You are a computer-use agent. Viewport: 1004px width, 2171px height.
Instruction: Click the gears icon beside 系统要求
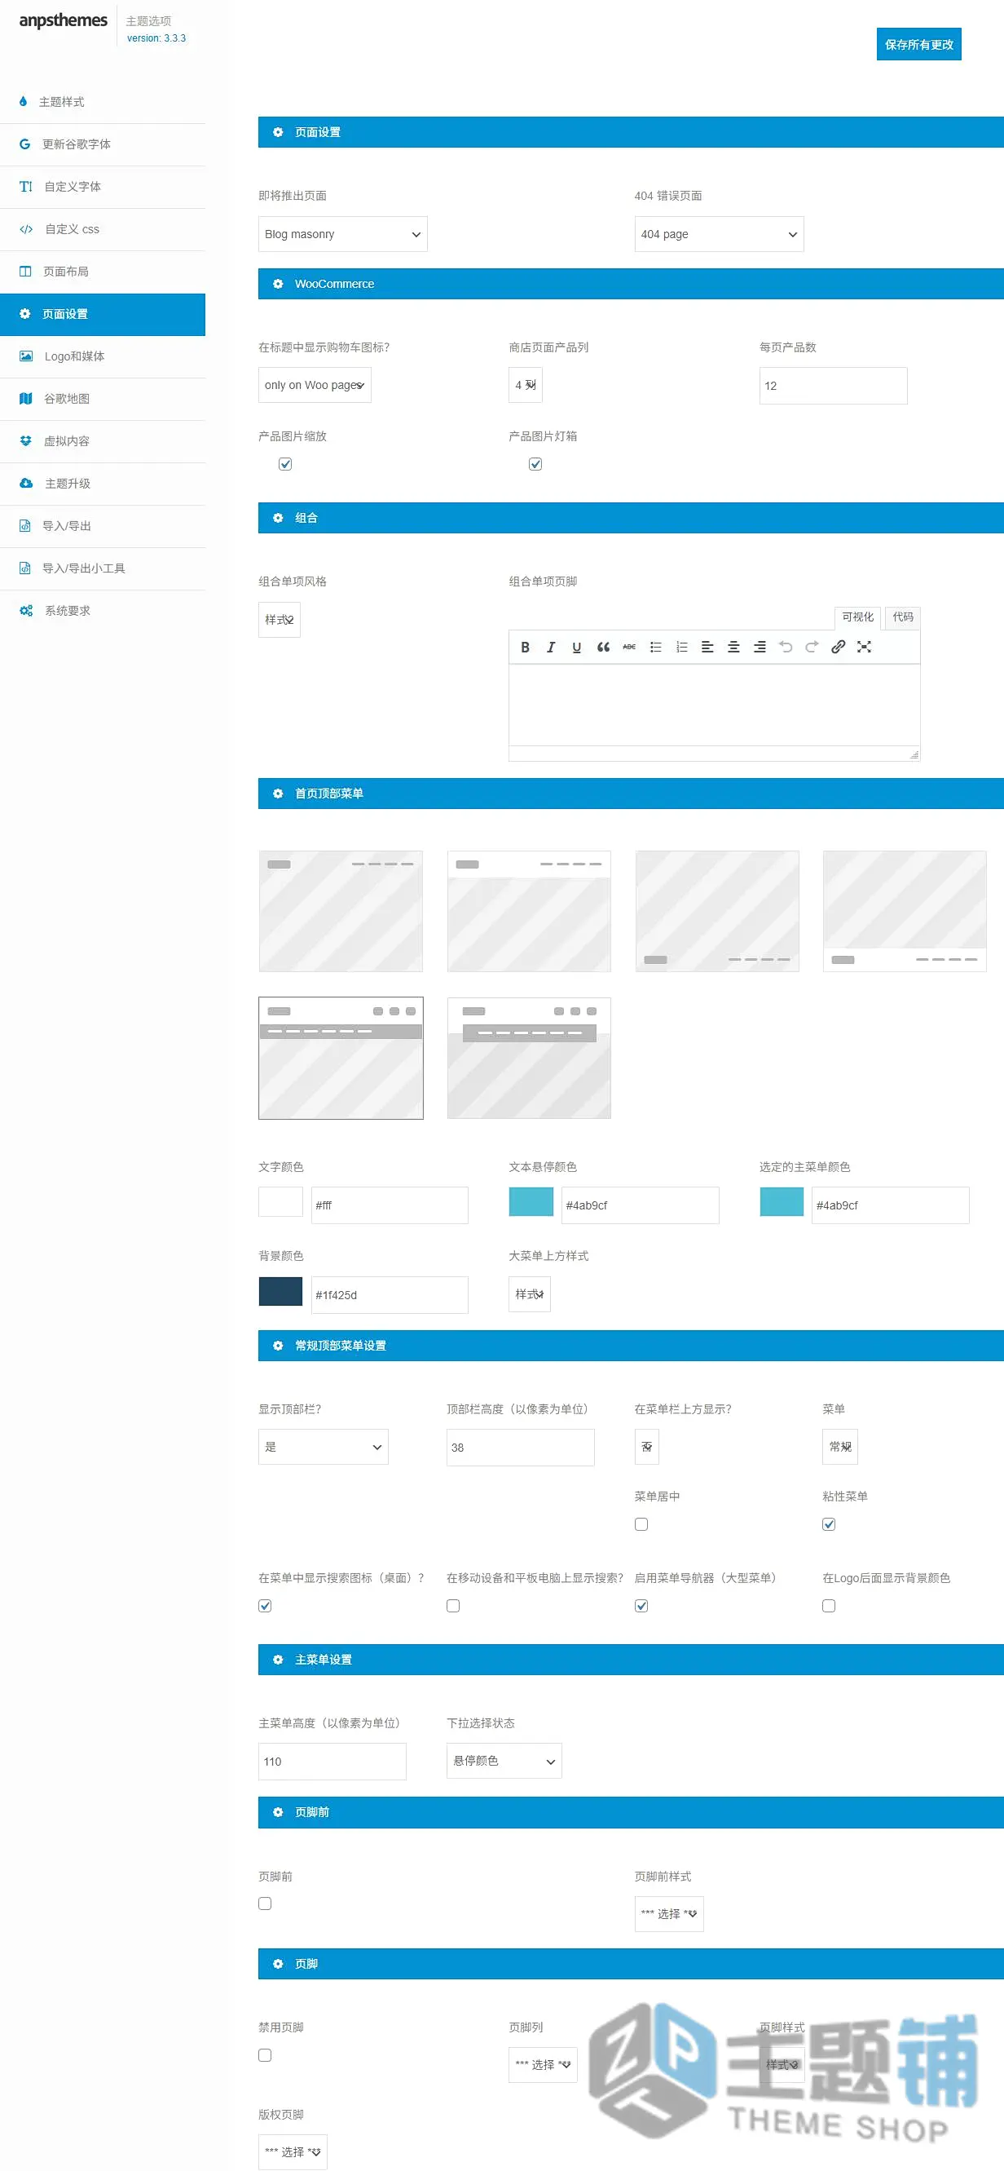point(26,610)
